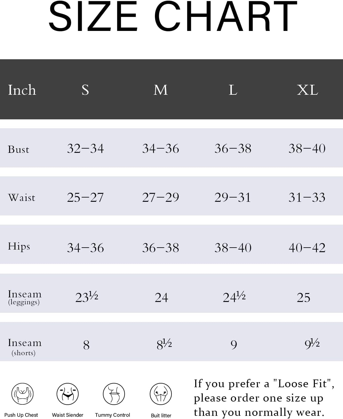Click the 27–29 waist value for M
The width and height of the screenshot is (343, 419).
coord(161,197)
